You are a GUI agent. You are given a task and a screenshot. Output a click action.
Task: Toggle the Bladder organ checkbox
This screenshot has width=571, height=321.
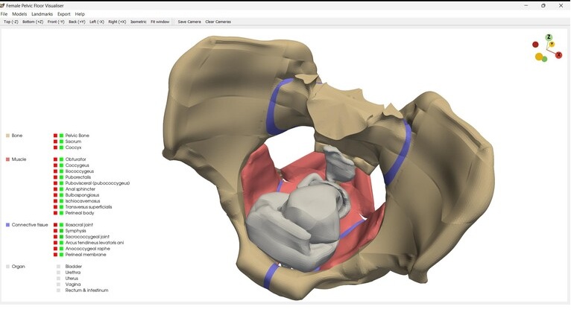tap(59, 267)
